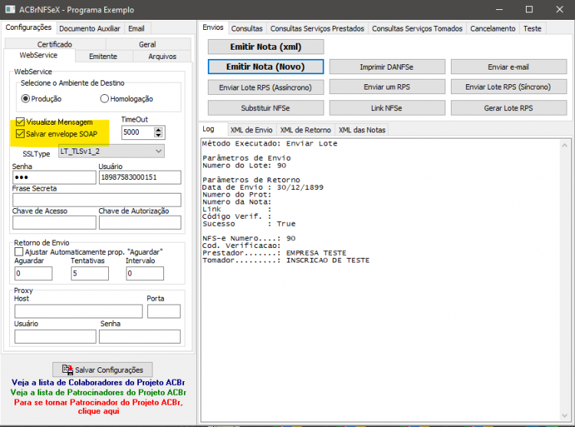The height and width of the screenshot is (427, 575).
Task: Click the TimeOut value field
Action: click(x=137, y=132)
